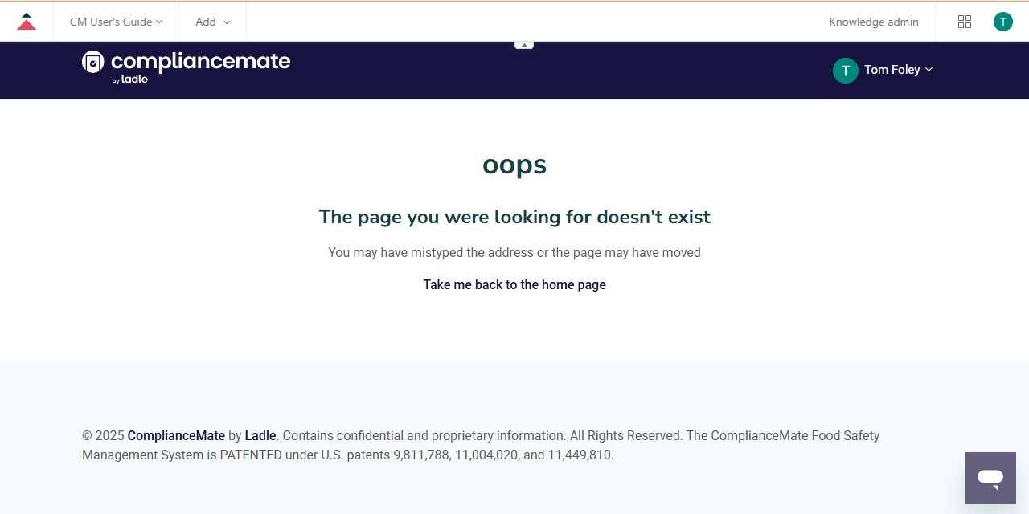
Task: Click the Messenger bubble icon inside the chat button
Action: click(990, 478)
